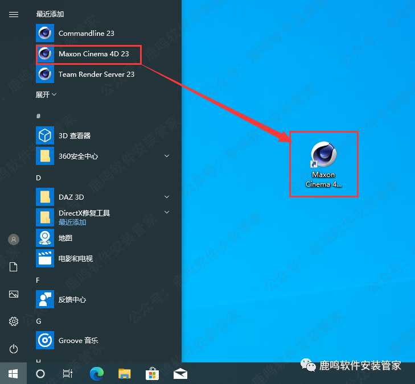415x384 pixels.
Task: Click the Power icon in Start sidebar
Action: coord(14,349)
